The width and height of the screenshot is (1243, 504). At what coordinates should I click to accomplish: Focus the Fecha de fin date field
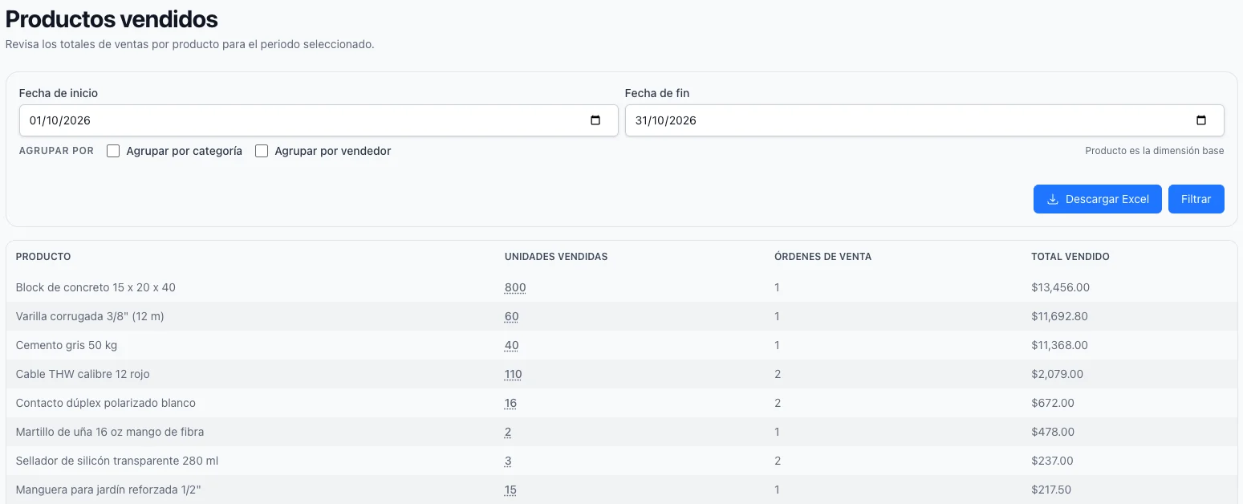coord(924,120)
